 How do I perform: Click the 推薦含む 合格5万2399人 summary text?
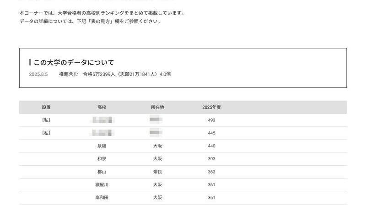(115, 74)
